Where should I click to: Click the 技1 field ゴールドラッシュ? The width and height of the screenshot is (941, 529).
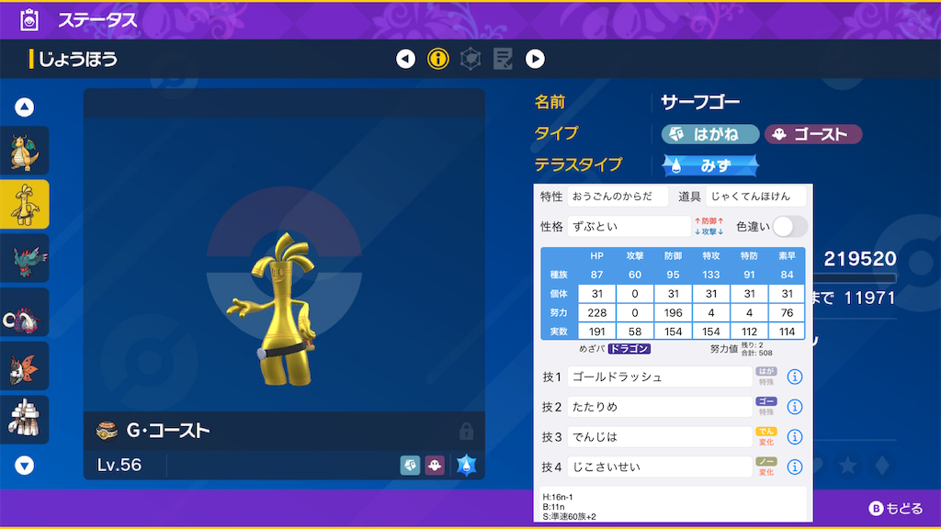(x=659, y=377)
